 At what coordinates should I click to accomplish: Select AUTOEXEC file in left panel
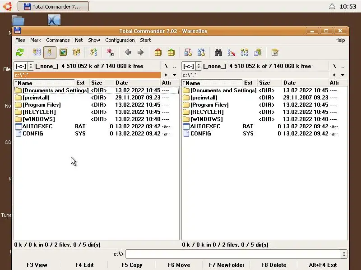pos(96,126)
